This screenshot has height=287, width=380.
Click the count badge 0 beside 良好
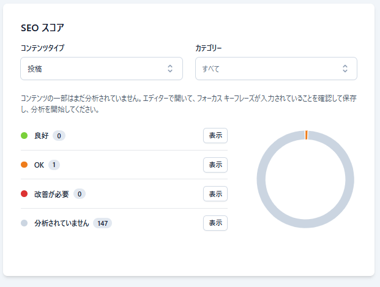click(59, 135)
